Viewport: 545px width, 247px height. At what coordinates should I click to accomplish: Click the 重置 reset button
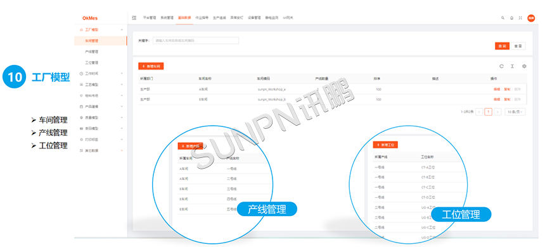pyautogui.click(x=518, y=46)
